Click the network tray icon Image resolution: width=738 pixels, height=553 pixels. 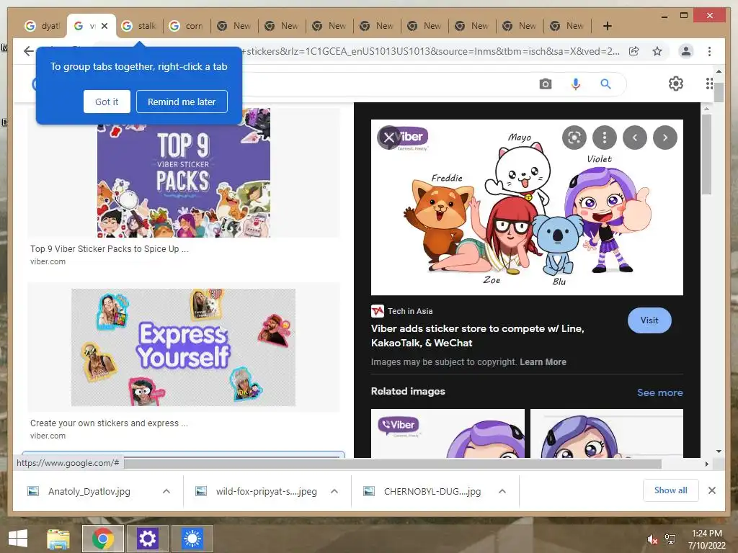[670, 539]
